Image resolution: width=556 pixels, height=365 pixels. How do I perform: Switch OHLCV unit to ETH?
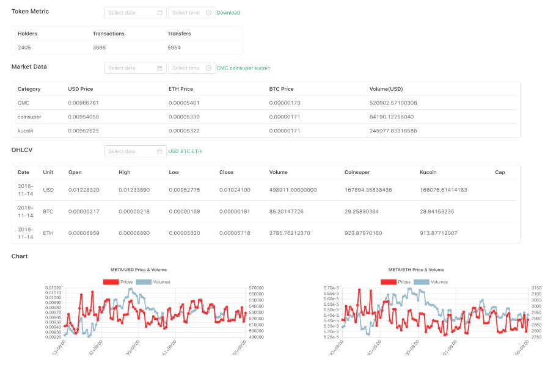click(x=197, y=151)
